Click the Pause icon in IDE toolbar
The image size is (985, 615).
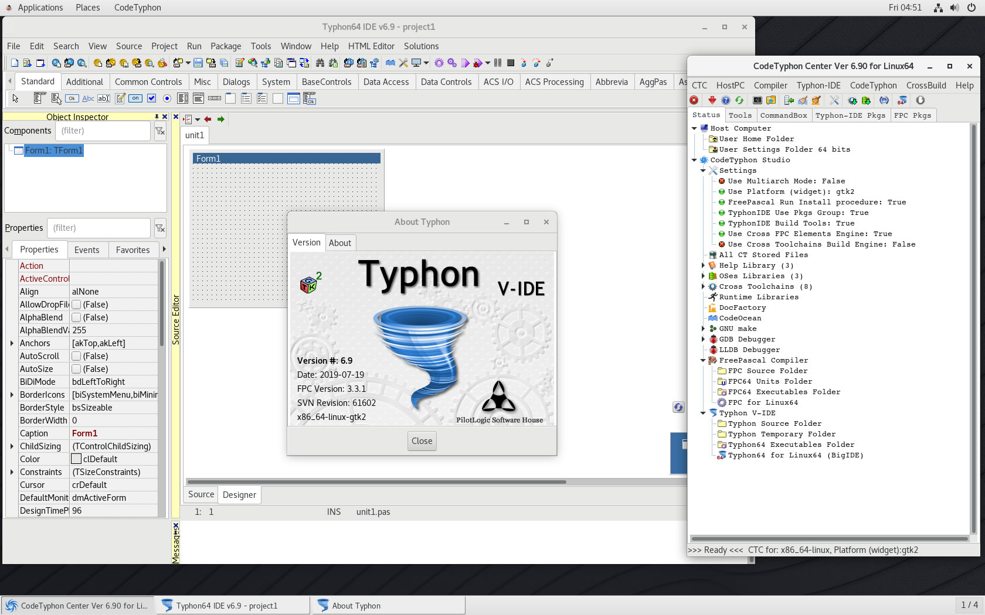498,63
